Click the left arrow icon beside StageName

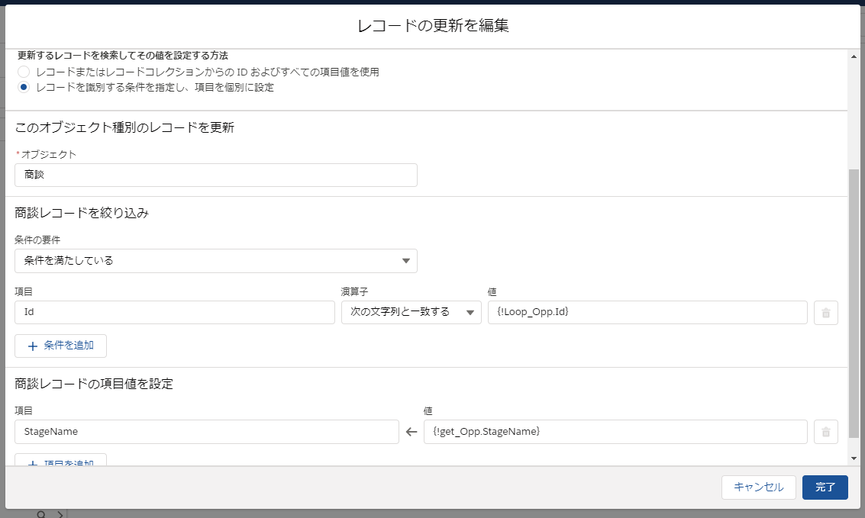point(411,432)
